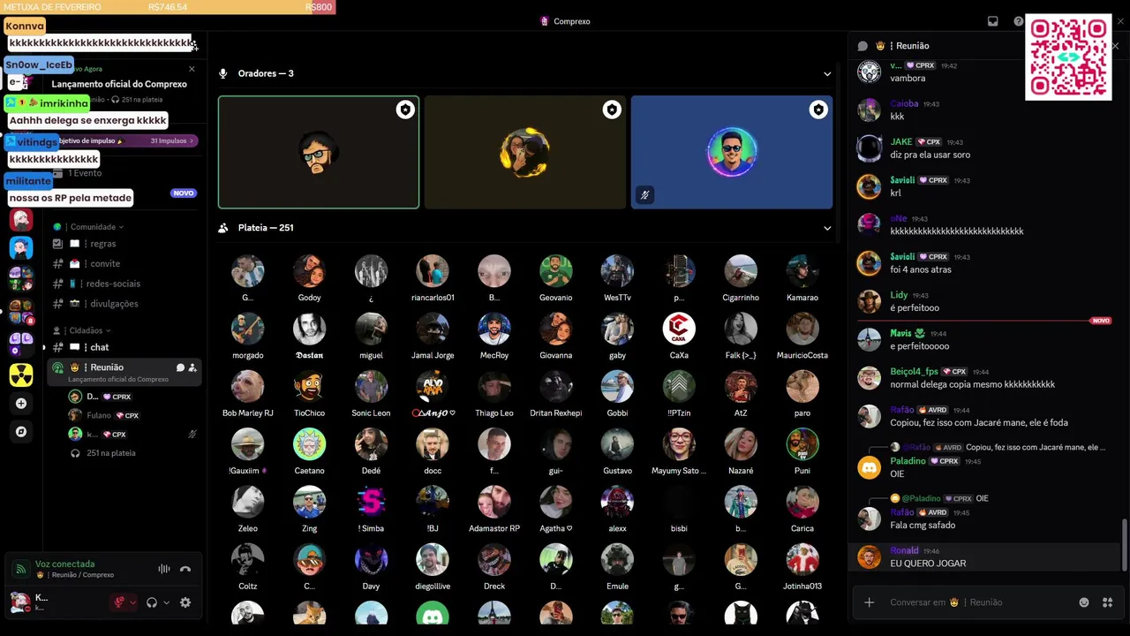Viewport: 1130px width, 636px height.
Task: Open the explore servers compass icon
Action: [21, 432]
